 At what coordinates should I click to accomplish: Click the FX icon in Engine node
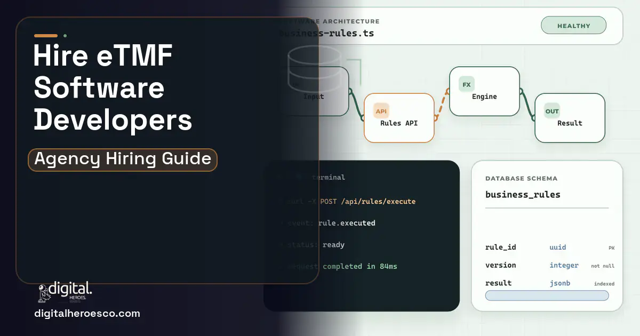(467, 84)
